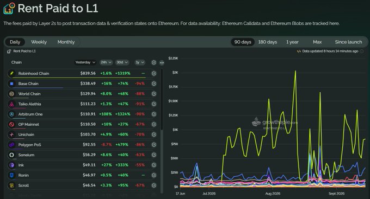Toggle Unichain chart visibility checkmark

click(x=154, y=134)
